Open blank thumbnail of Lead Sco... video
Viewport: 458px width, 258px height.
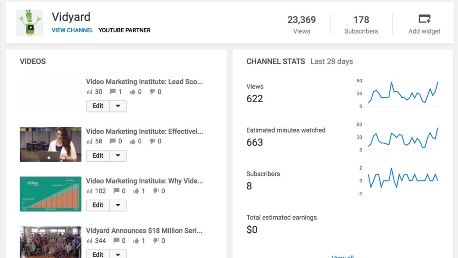click(x=51, y=95)
